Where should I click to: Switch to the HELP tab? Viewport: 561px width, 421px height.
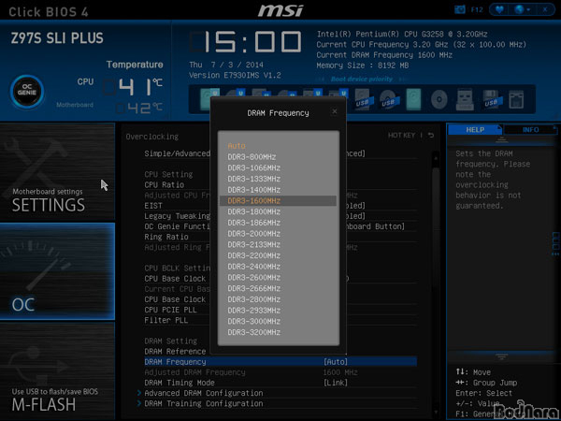(475, 130)
